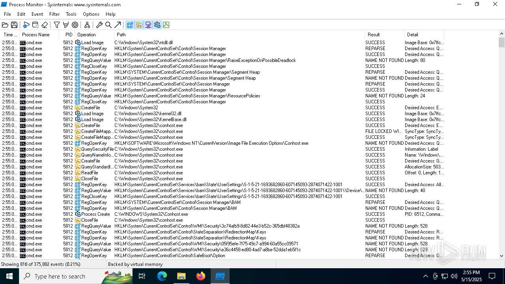This screenshot has height=284, width=505.
Task: Click the Save icon in the toolbar
Action: (14, 25)
